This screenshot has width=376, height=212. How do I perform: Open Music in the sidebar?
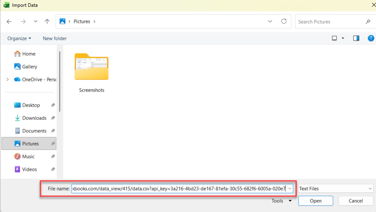[25, 157]
